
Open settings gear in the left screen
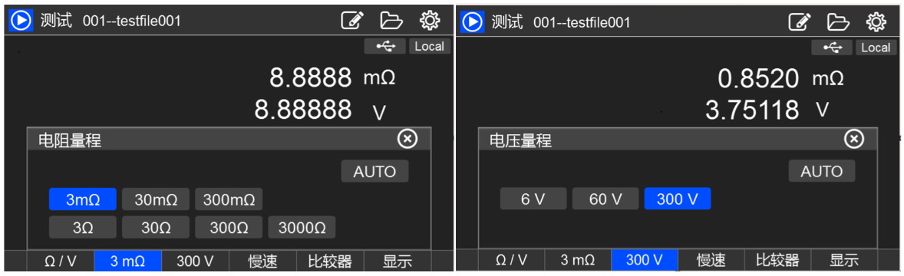click(x=430, y=21)
